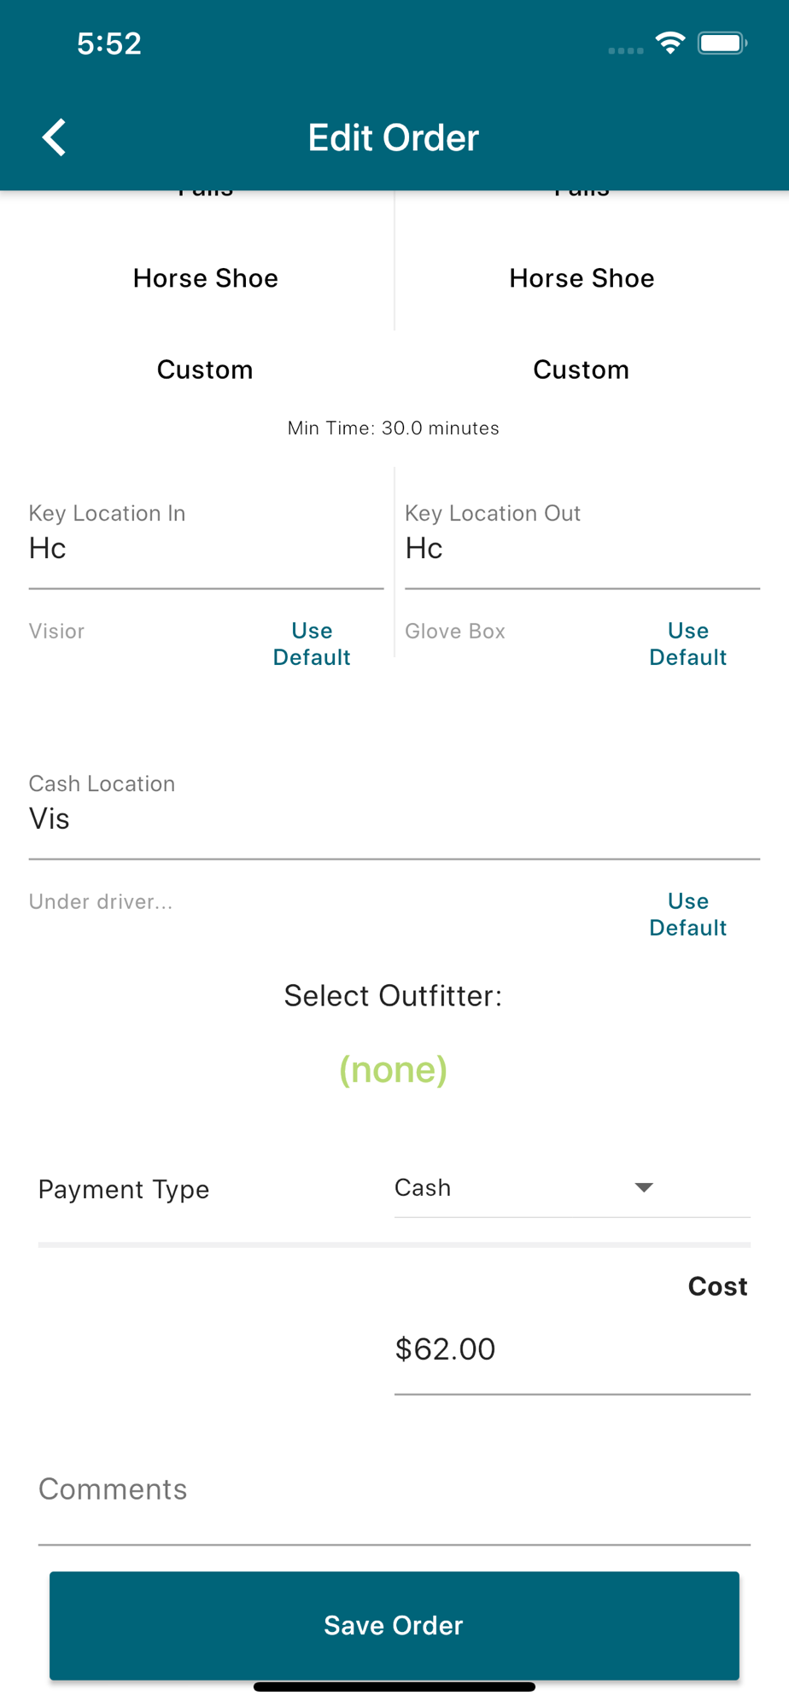Use default for Key Location In
The image size is (789, 1707).
[x=312, y=644]
